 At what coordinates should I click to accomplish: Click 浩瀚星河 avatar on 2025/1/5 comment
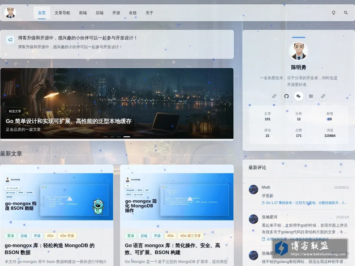coord(254,219)
